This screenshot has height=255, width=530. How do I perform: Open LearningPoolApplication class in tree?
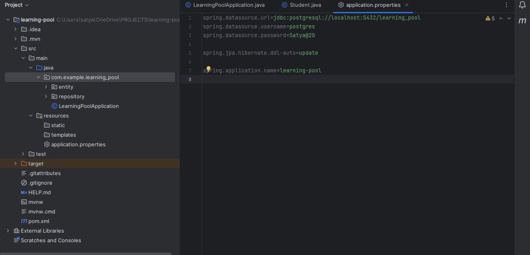pos(88,106)
